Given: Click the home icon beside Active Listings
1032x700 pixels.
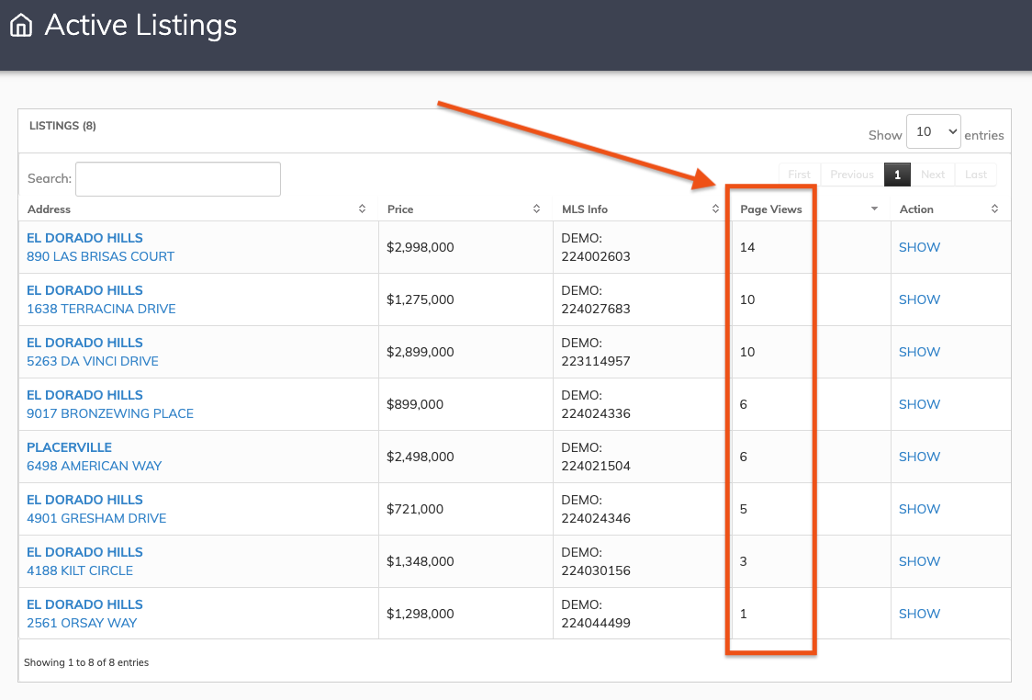Looking at the screenshot, I should point(21,26).
